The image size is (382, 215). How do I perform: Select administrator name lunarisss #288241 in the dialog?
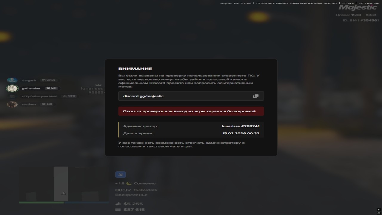point(240,126)
